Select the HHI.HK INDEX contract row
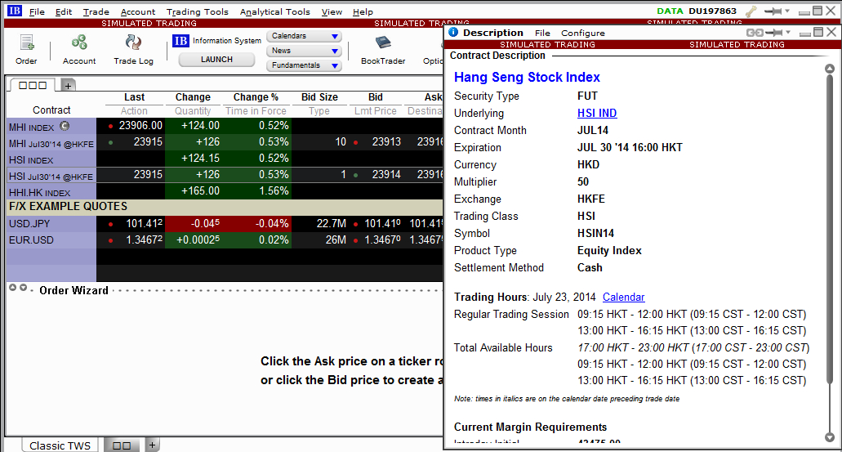This screenshot has height=452, width=842. pyautogui.click(x=51, y=192)
